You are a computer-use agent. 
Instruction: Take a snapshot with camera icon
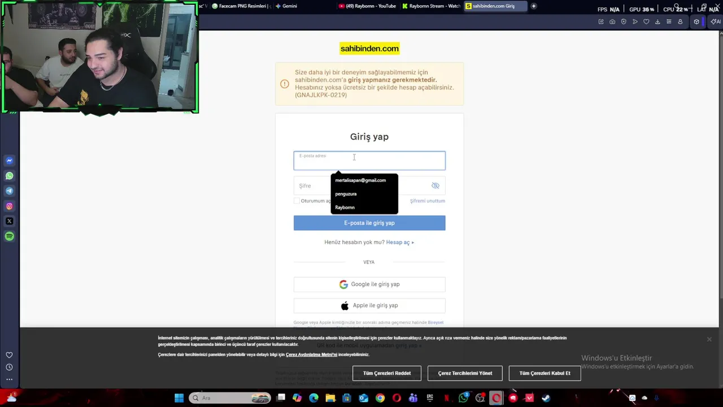point(612,21)
